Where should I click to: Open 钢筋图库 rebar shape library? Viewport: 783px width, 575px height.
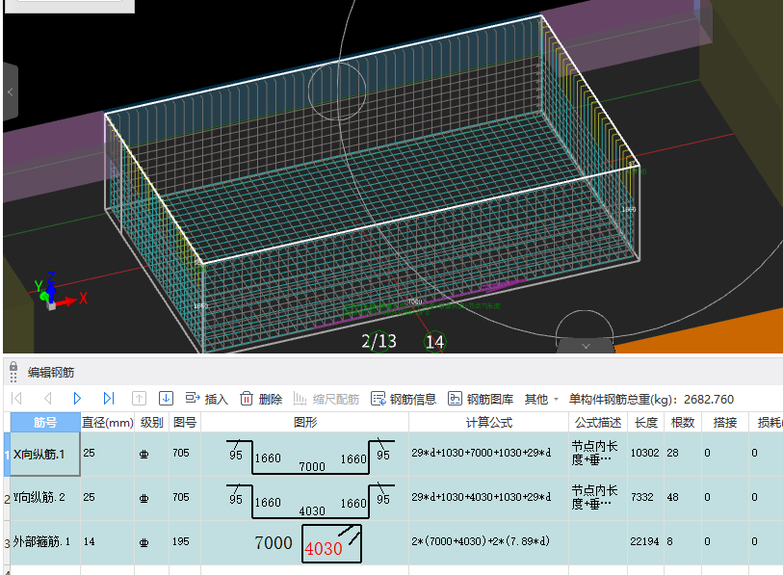[x=481, y=399]
